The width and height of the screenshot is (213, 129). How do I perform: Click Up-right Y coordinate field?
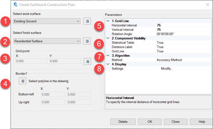[x=79, y=102]
